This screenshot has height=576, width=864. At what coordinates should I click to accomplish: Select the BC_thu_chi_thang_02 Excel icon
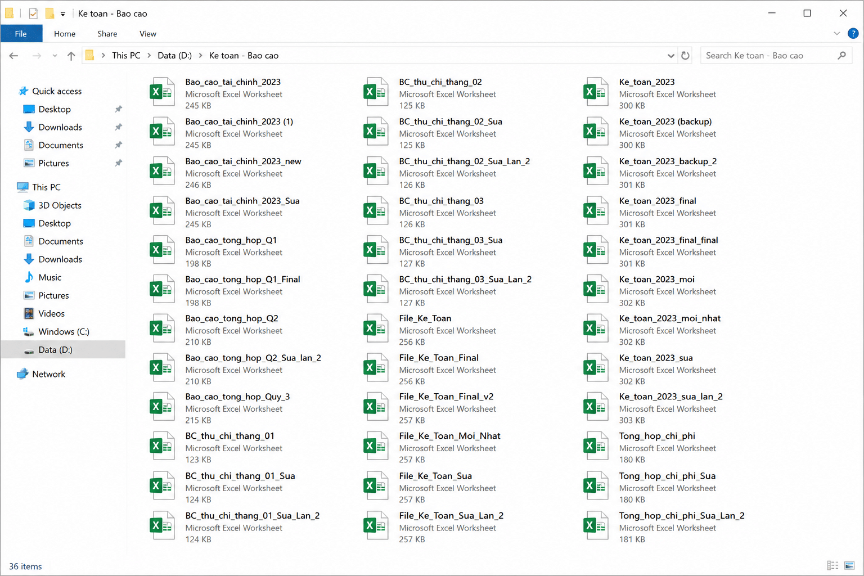click(x=376, y=92)
